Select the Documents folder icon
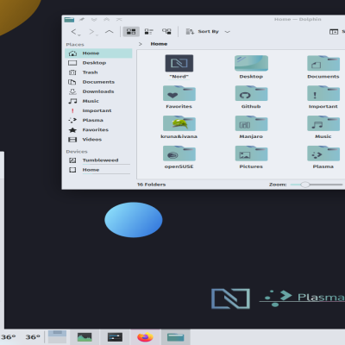The height and width of the screenshot is (345, 345). (x=323, y=63)
